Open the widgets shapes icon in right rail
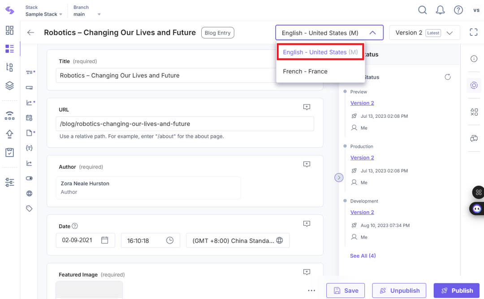 pos(474,112)
